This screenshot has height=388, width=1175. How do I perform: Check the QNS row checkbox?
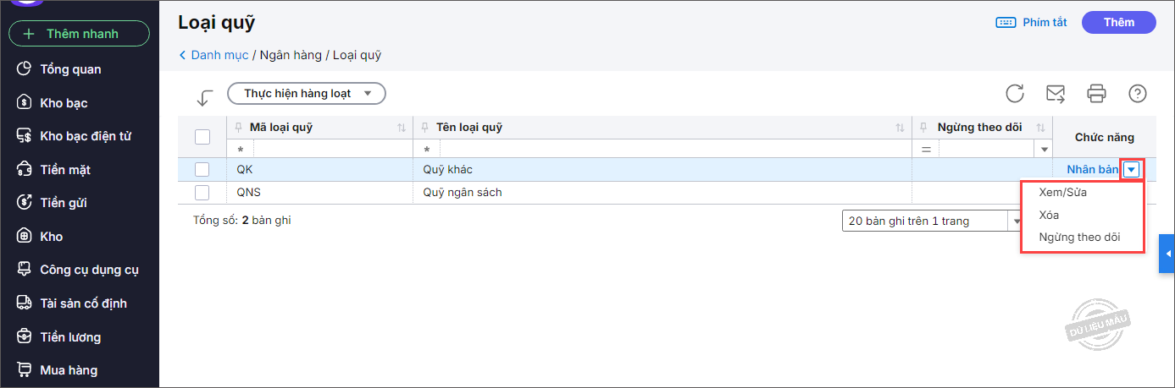(x=202, y=193)
